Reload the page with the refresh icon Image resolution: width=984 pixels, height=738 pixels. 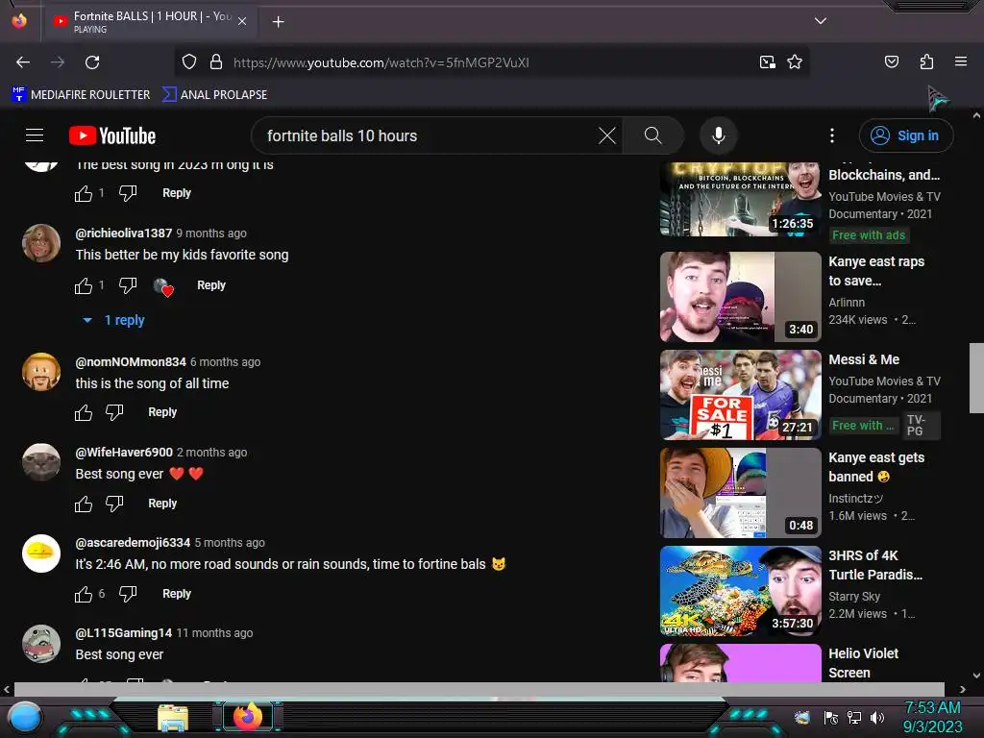click(x=92, y=62)
